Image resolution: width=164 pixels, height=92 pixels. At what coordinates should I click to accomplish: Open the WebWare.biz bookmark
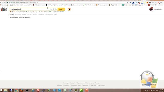click(x=52, y=5)
